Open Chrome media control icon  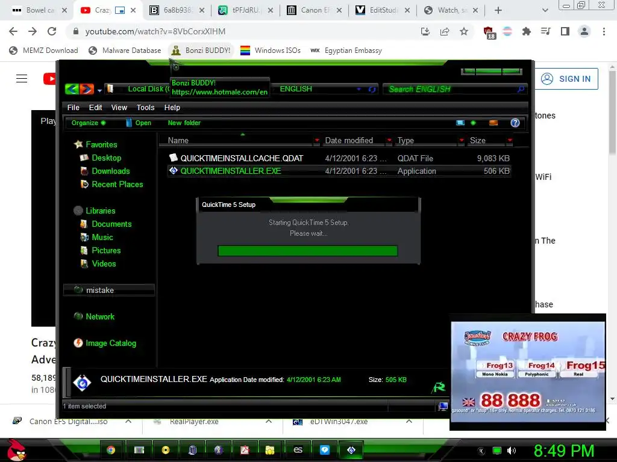point(545,31)
